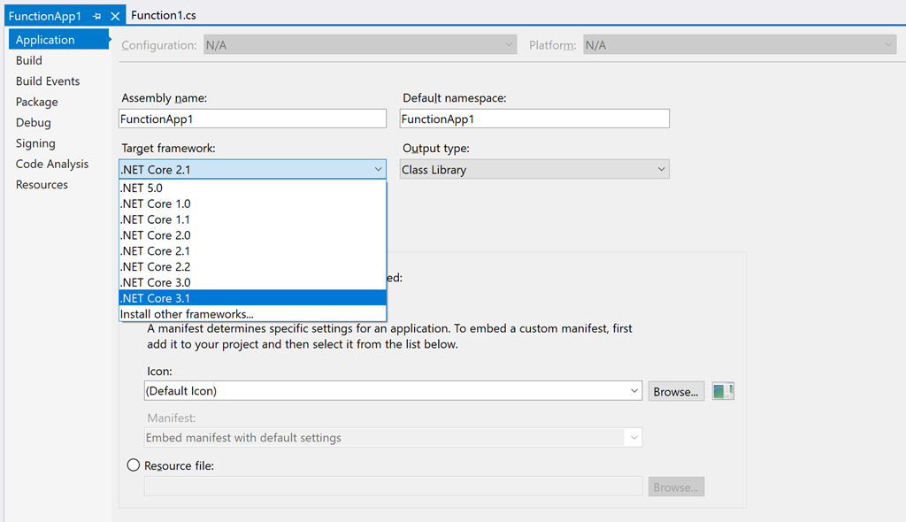Click the Resource file path field

coord(393,486)
